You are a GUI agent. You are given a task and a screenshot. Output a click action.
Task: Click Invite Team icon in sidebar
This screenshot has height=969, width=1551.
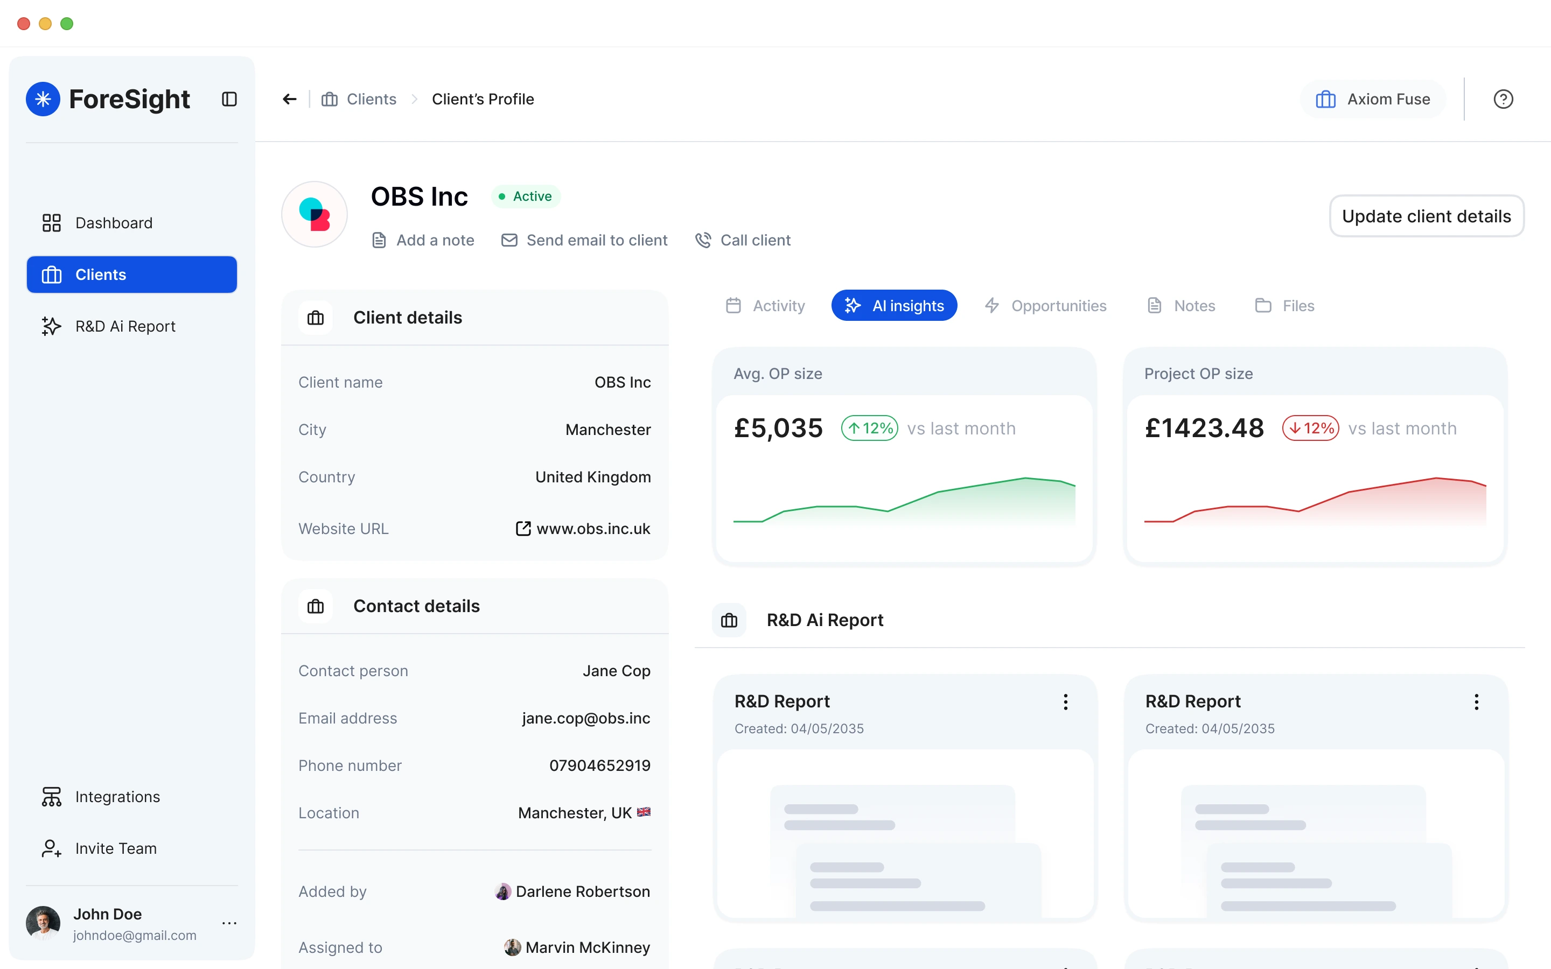point(51,848)
